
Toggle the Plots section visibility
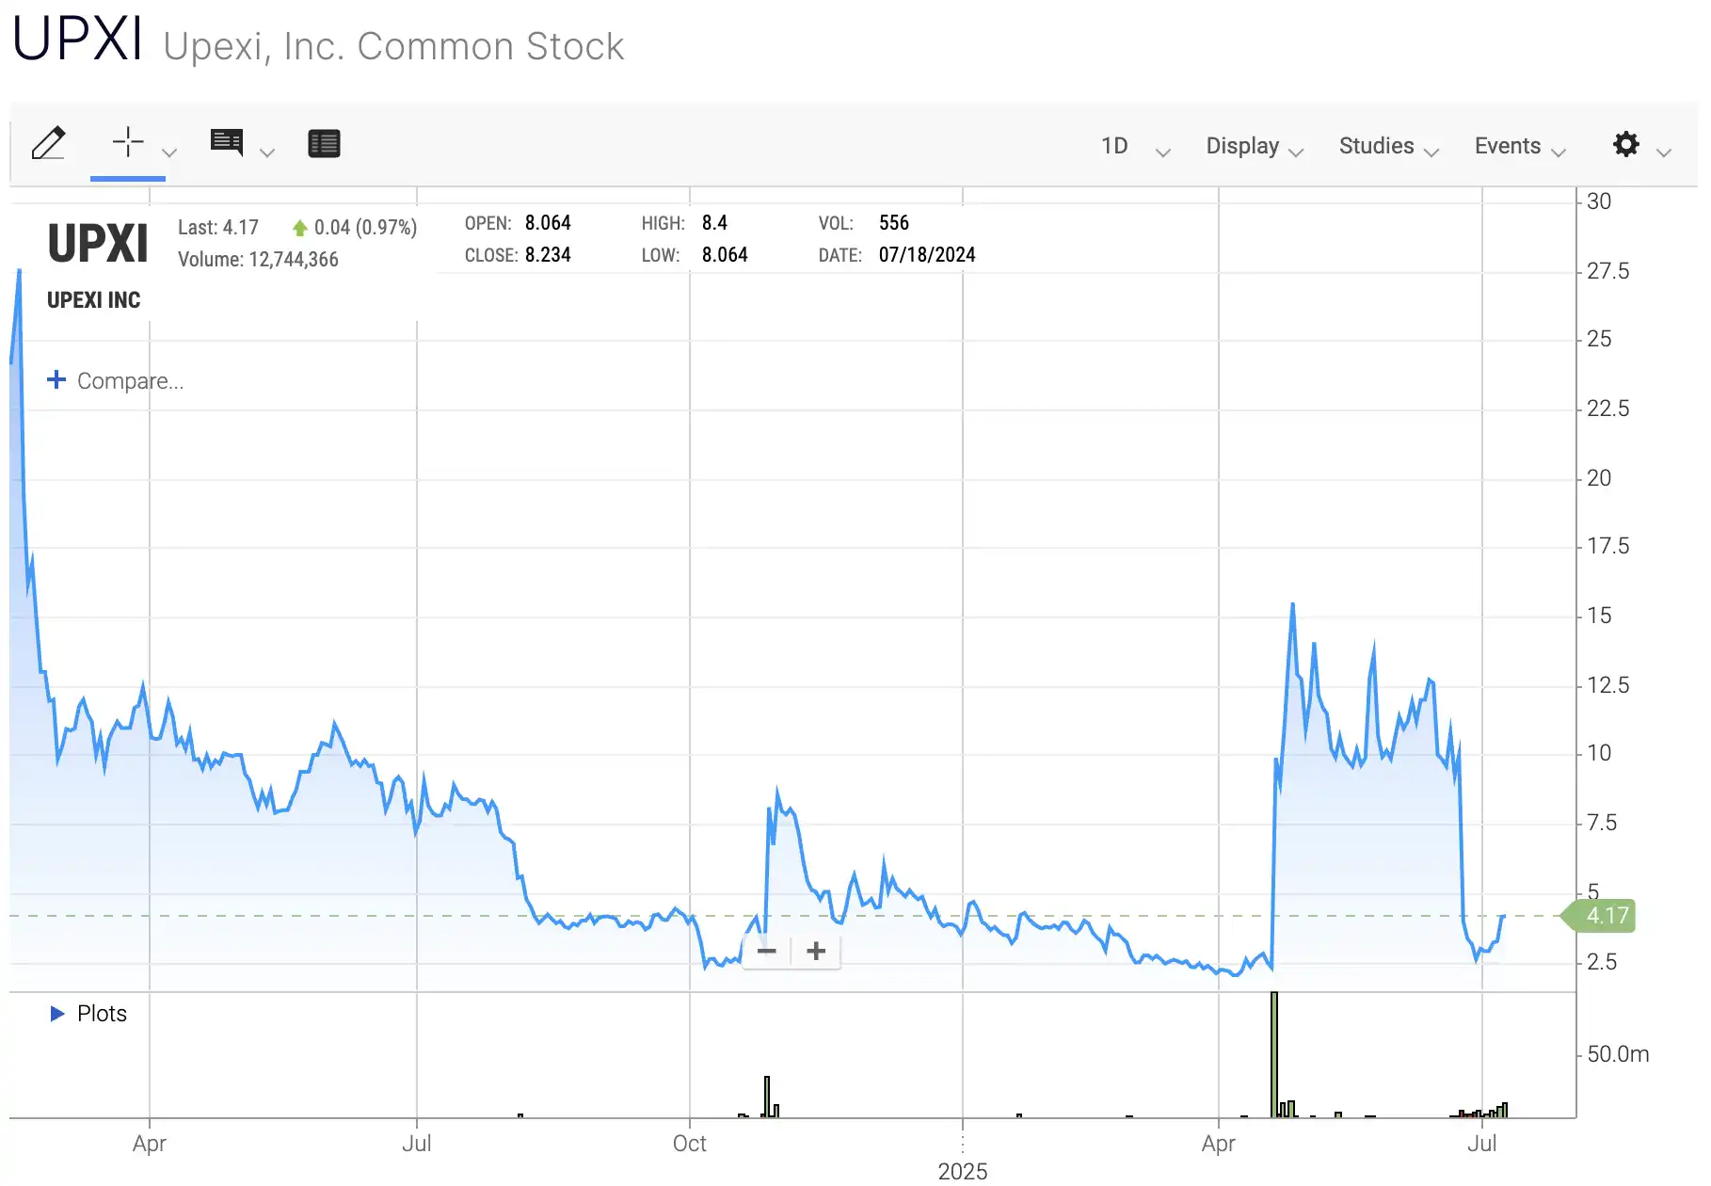click(x=87, y=1014)
